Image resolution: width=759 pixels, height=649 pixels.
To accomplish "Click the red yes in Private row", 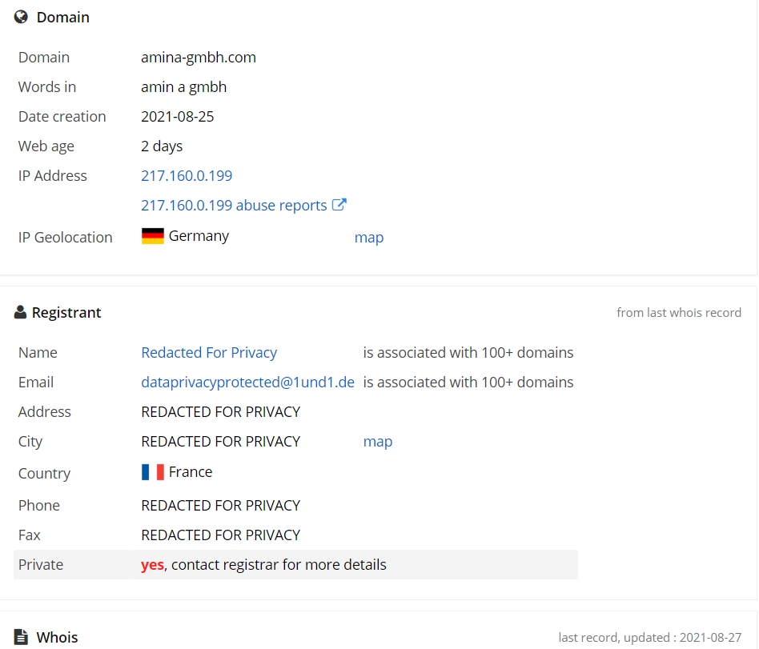I will pyautogui.click(x=152, y=565).
